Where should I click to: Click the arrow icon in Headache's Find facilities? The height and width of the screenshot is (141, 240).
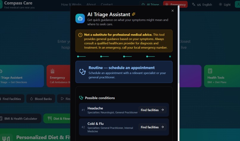163,110
